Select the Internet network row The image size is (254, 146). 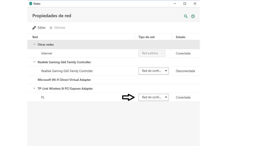(x=46, y=53)
